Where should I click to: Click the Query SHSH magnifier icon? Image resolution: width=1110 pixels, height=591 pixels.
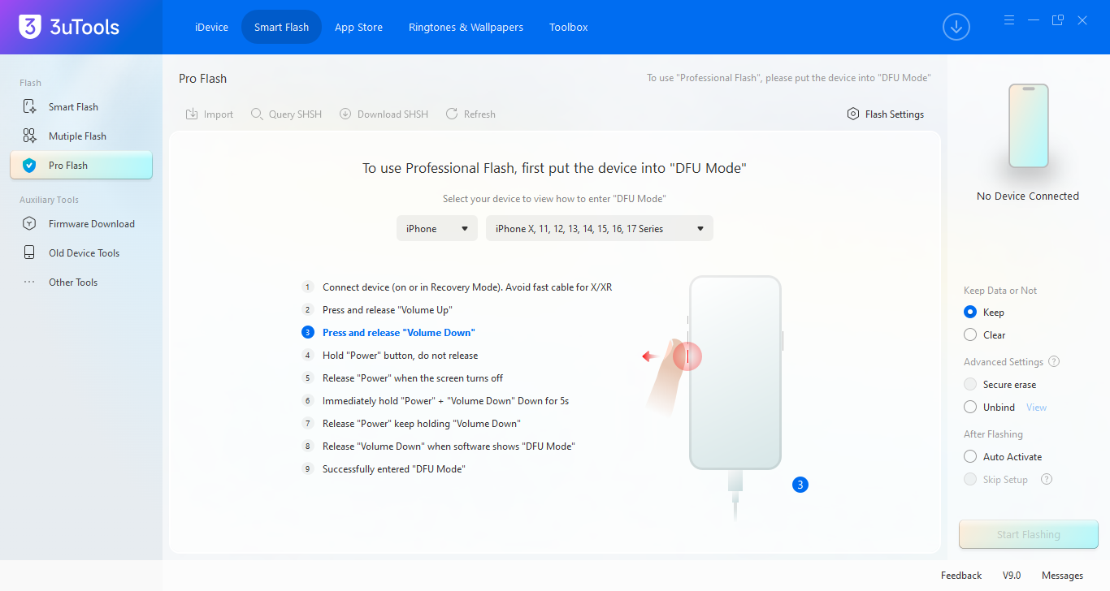pos(257,114)
